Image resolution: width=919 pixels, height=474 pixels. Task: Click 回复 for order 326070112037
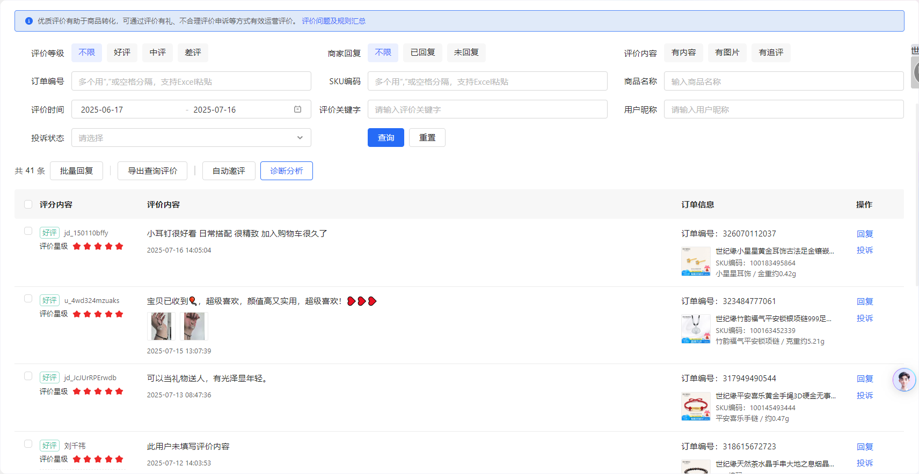tap(864, 234)
